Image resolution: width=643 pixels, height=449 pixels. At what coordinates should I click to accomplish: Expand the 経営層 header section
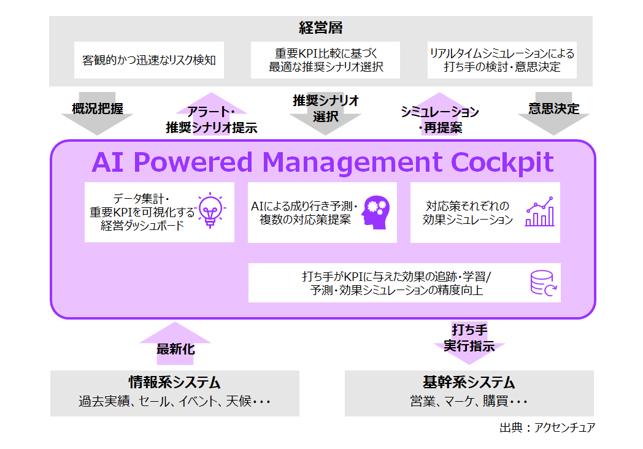click(x=320, y=27)
